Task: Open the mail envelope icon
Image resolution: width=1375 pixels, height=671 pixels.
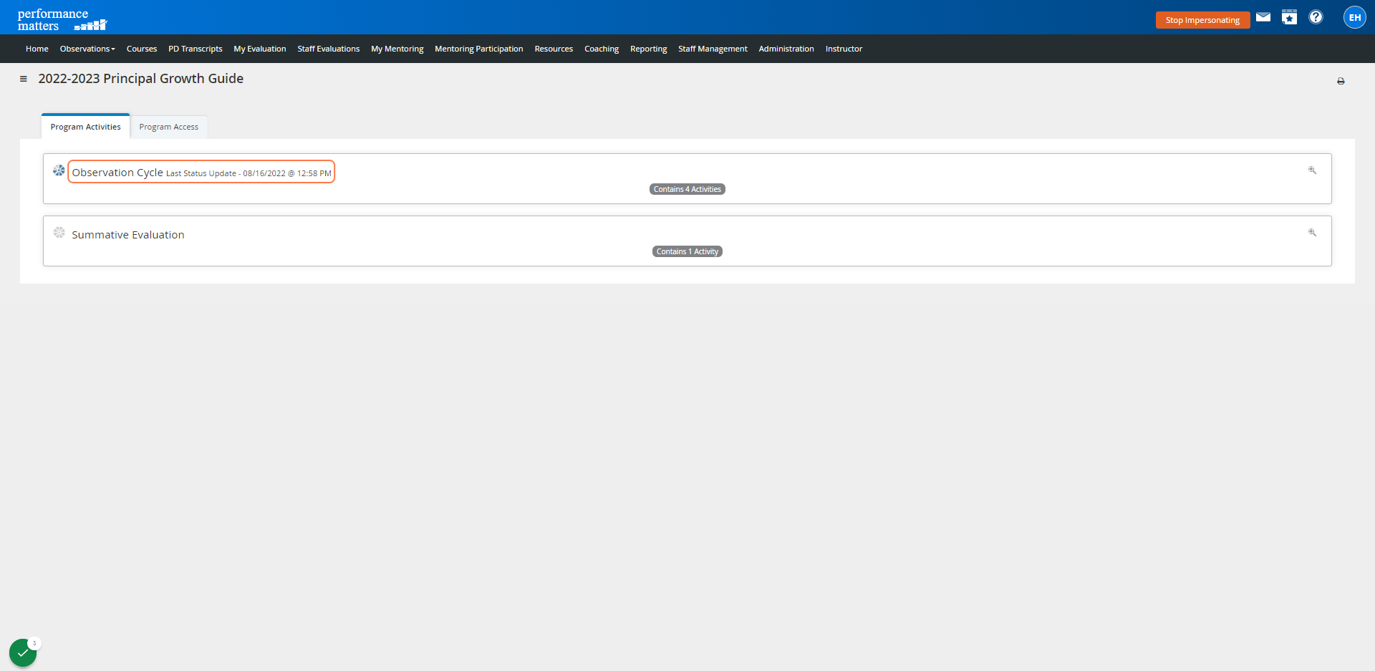Action: click(x=1263, y=17)
